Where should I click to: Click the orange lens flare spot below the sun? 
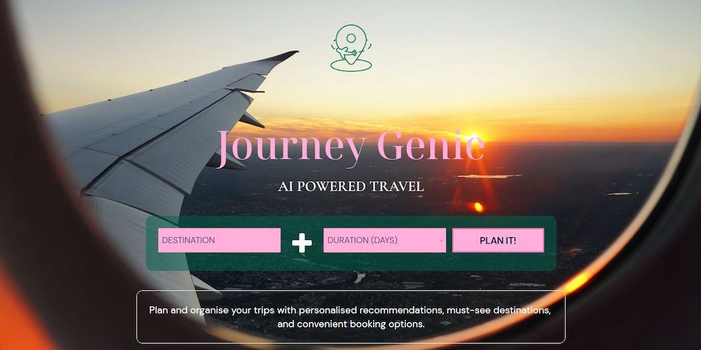pos(479,206)
